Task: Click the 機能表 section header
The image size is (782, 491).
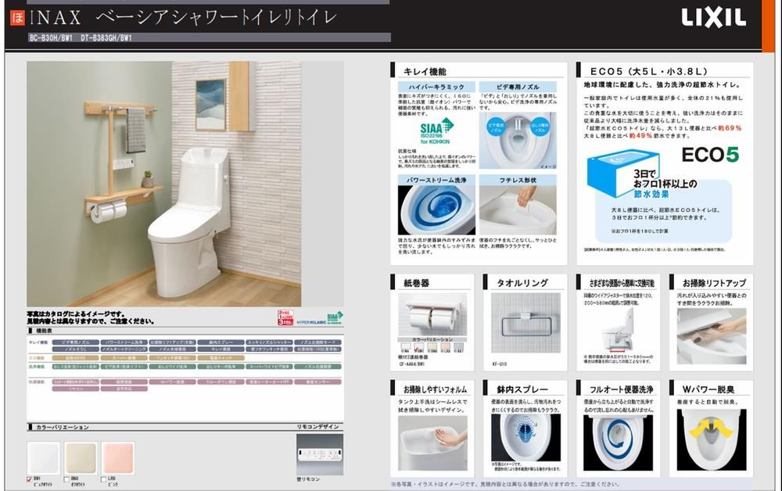Action: (44, 331)
